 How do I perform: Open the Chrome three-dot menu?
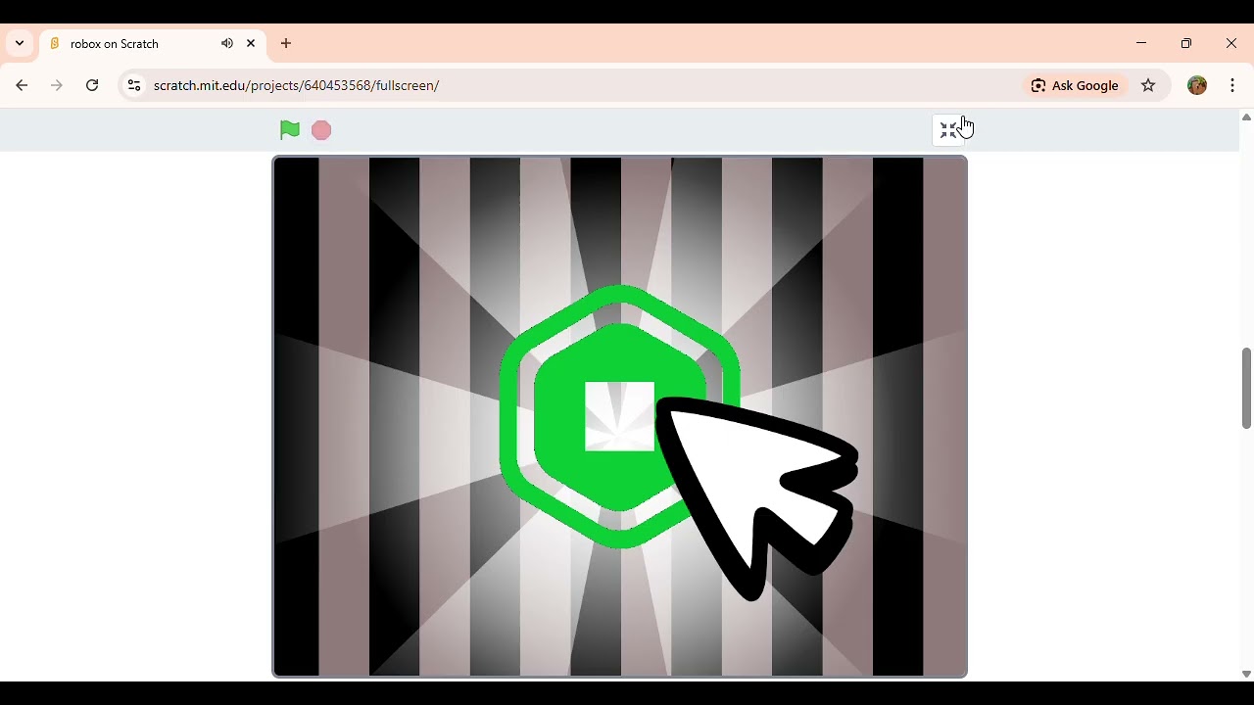(x=1232, y=85)
